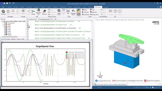
Task: Click the undo arrow icon
Action: [10, 3]
